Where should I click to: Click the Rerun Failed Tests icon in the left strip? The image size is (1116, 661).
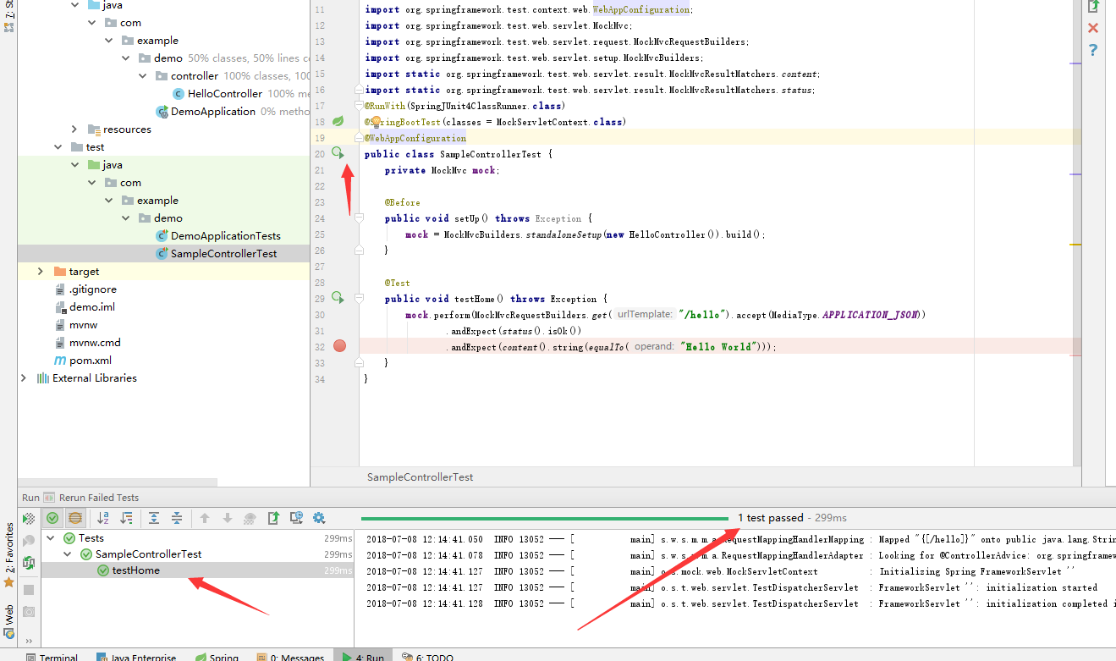(x=29, y=518)
